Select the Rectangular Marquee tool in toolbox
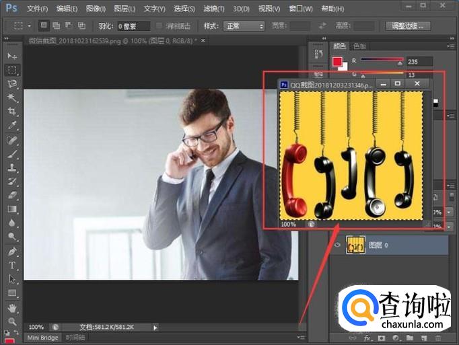This screenshot has height=345, width=459. click(12, 70)
